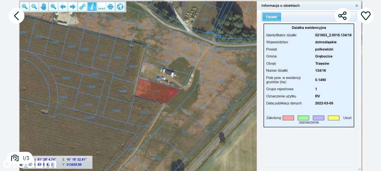Click the globe icon in map toolbar
381x171 pixels.
tap(120, 7)
